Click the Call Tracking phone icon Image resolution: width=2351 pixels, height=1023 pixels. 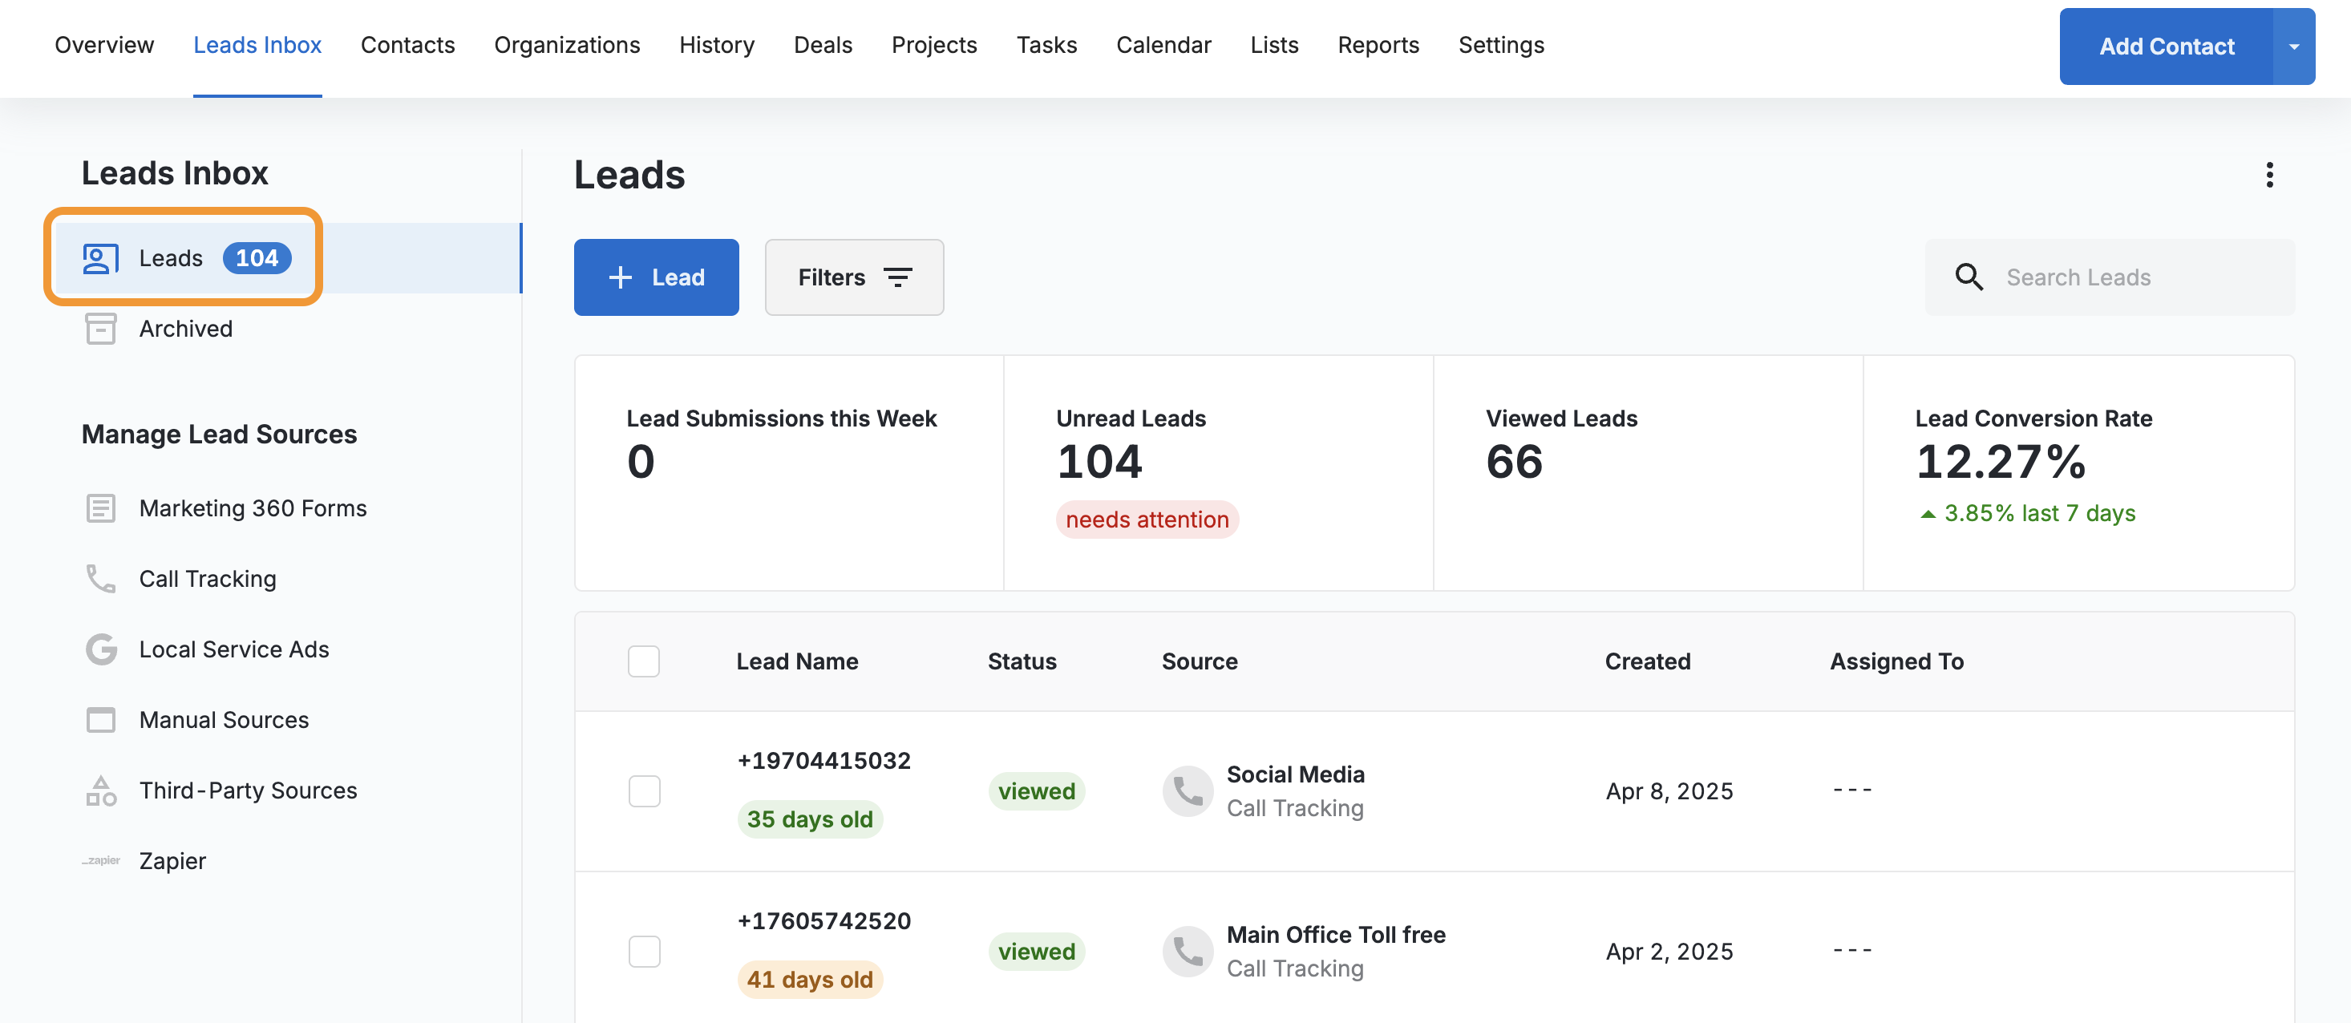100,579
